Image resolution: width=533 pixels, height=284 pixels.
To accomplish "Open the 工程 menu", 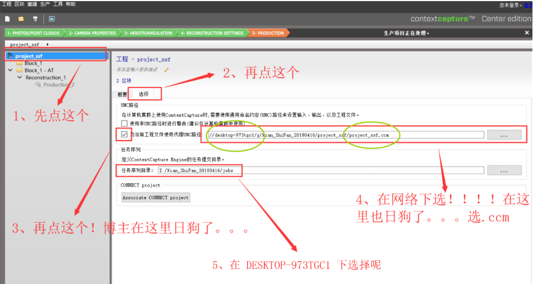I will coord(7,4).
